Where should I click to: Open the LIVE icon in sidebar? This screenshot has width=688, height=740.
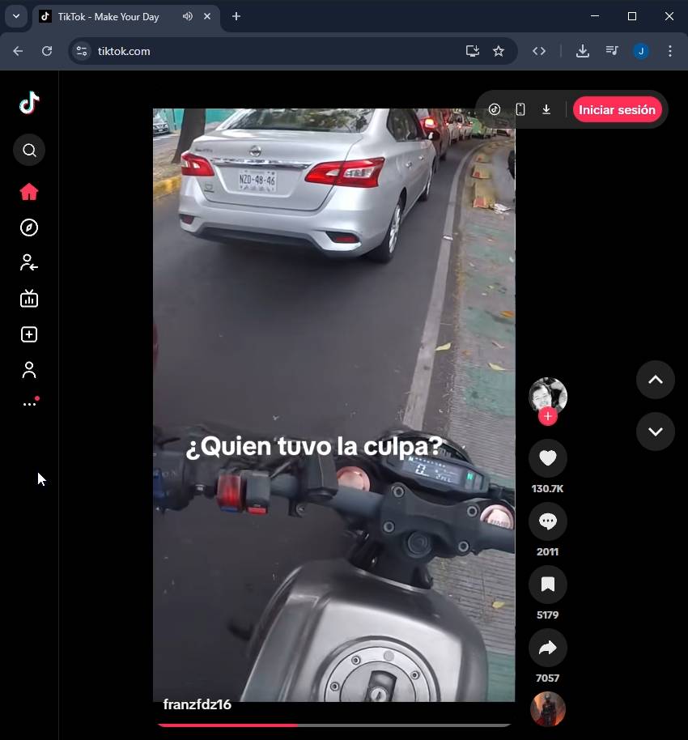[x=29, y=299]
